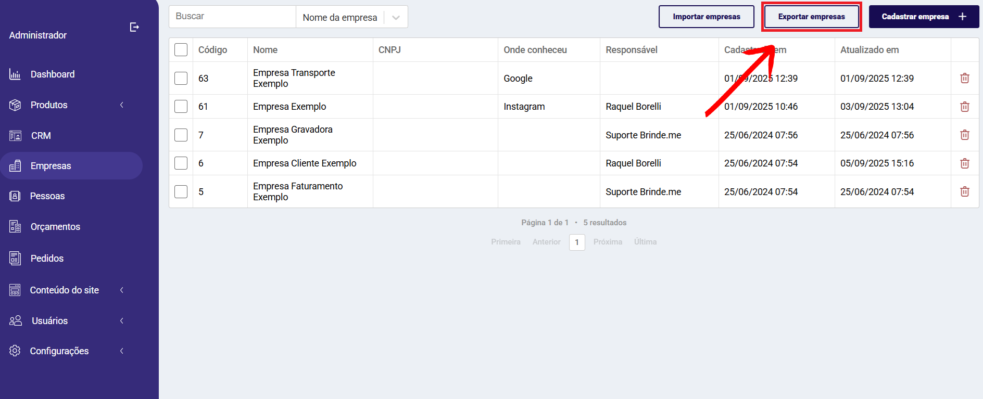Image resolution: width=983 pixels, height=399 pixels.
Task: Click the Orçamentos sidebar icon
Action: (15, 227)
